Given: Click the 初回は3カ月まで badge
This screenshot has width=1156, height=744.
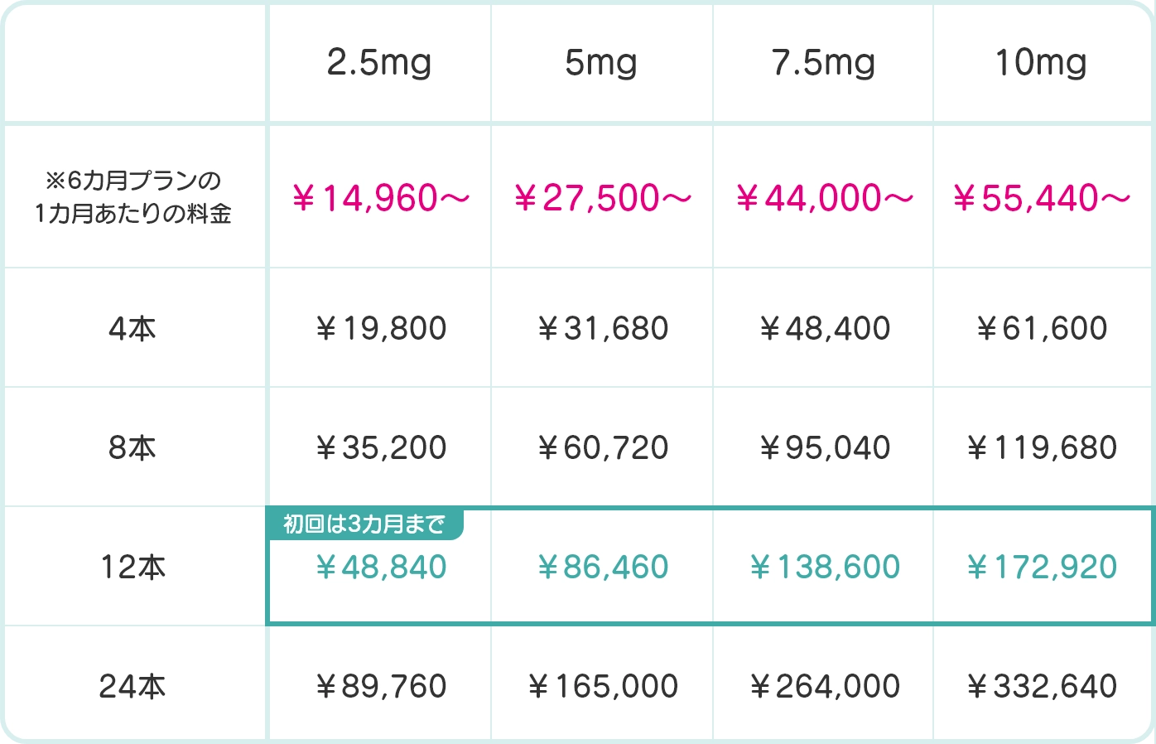Looking at the screenshot, I should pyautogui.click(x=364, y=524).
